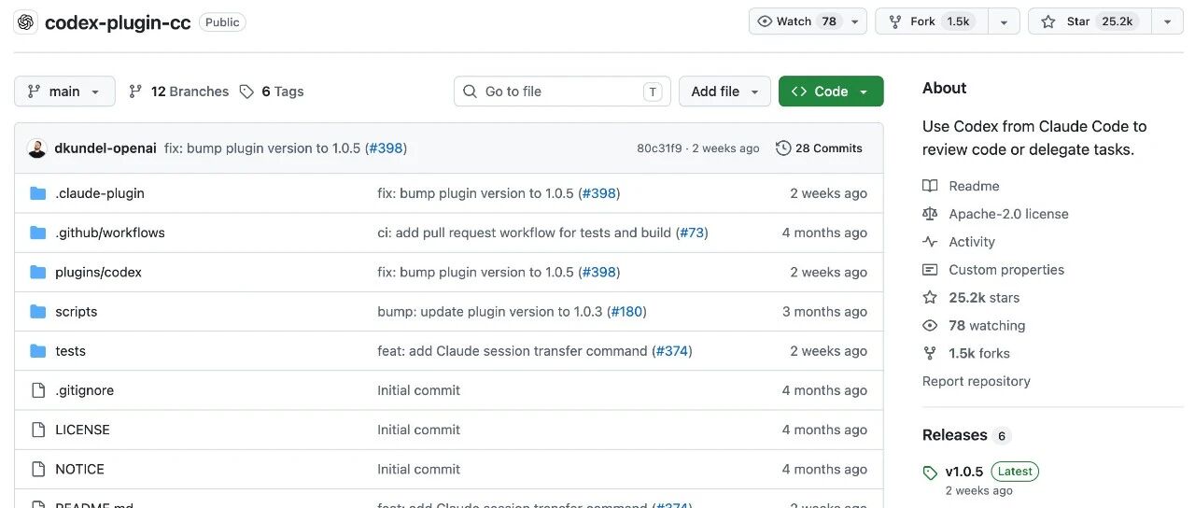1195x508 pixels.
Task: Click the Readme book icon
Action: click(x=930, y=186)
